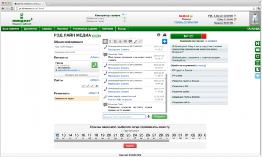This screenshot has width=262, height=157.
Task: Click the info circle icon
Action: point(159,35)
